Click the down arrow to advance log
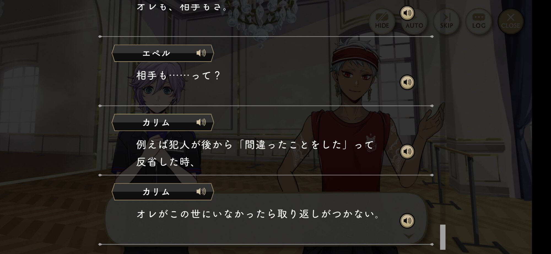 coord(409,236)
